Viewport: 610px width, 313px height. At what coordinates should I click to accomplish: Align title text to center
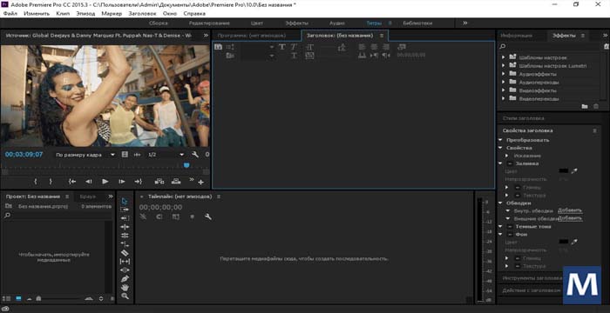tap(374, 47)
